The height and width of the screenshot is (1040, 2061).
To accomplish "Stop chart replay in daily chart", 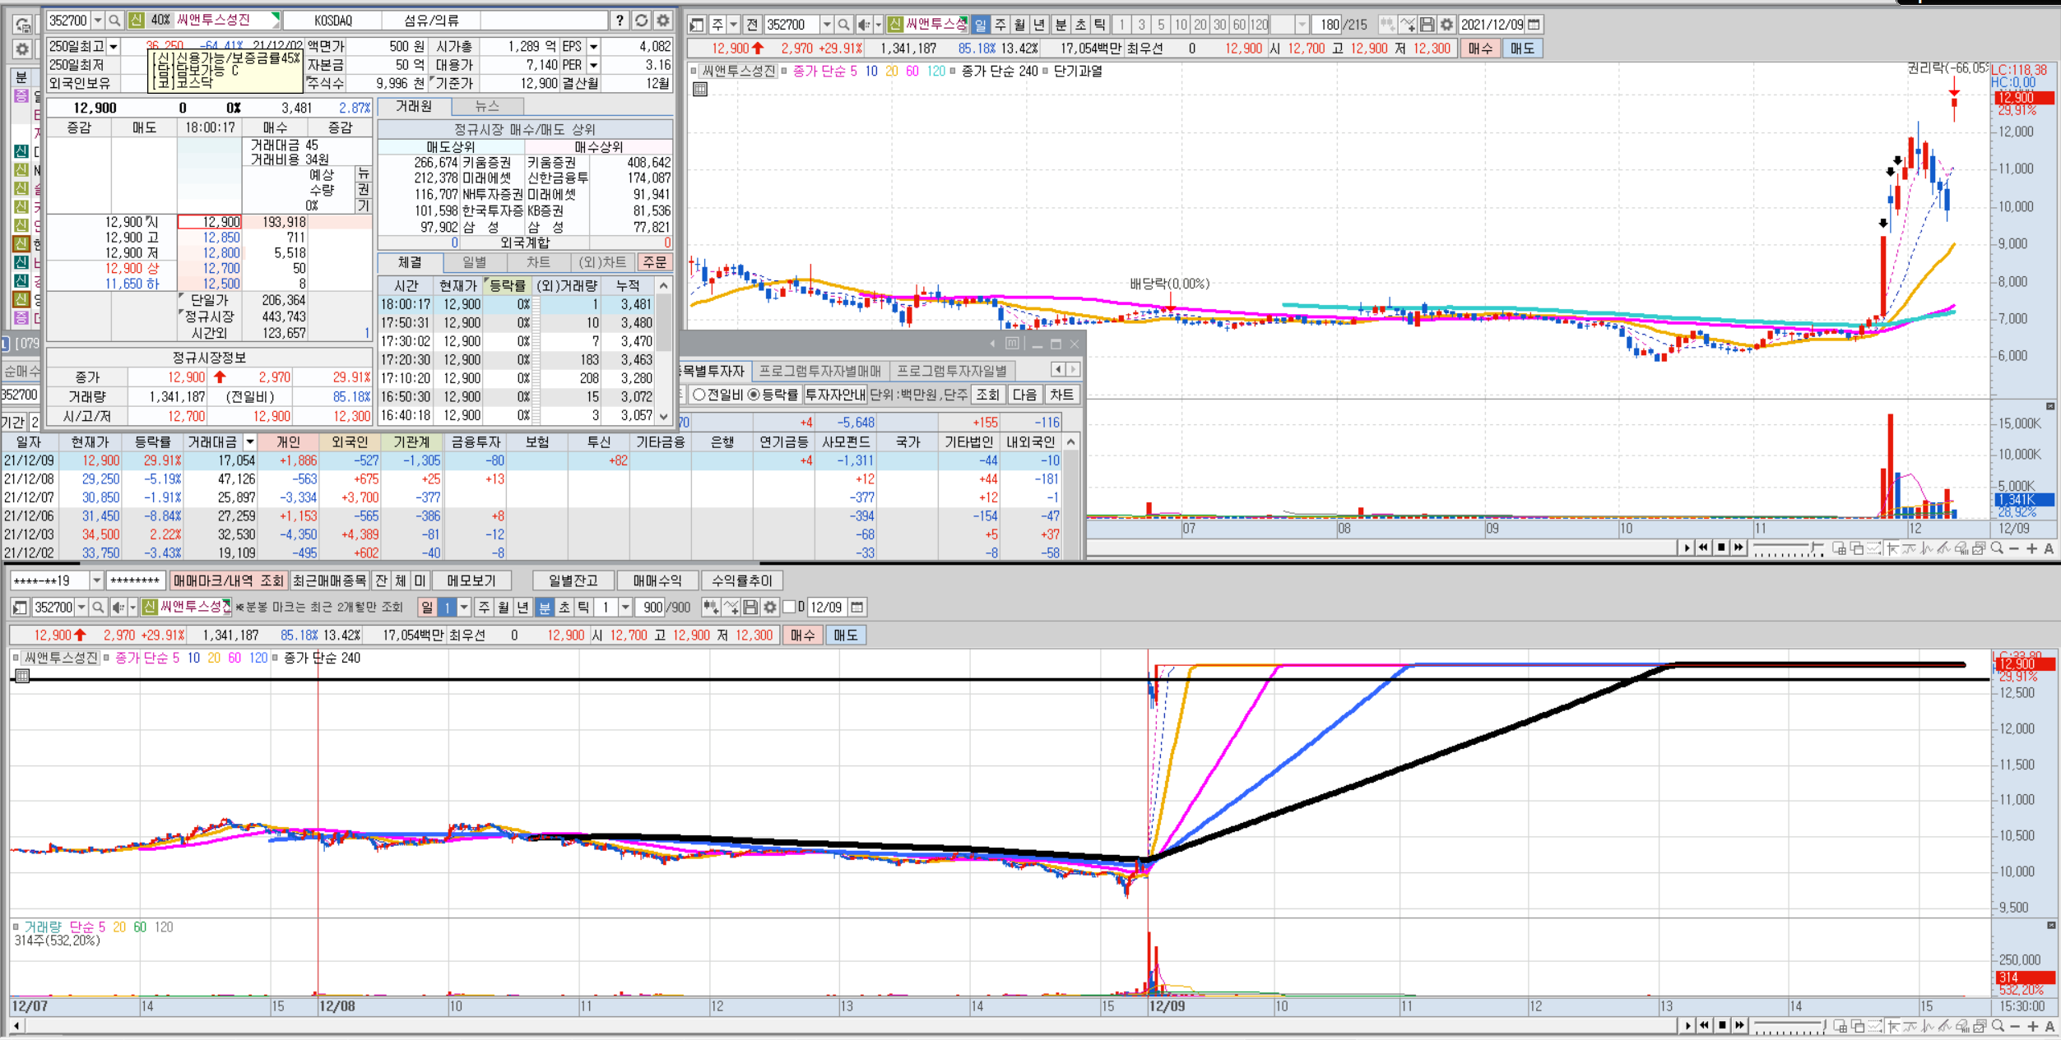I will (x=1721, y=548).
